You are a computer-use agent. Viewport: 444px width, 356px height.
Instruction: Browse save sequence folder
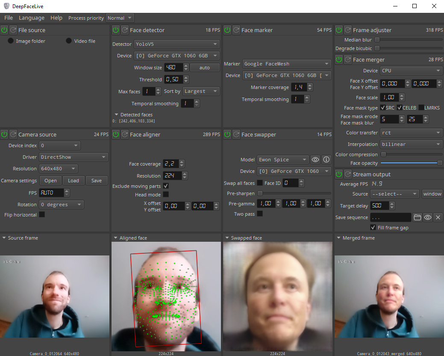(x=418, y=217)
